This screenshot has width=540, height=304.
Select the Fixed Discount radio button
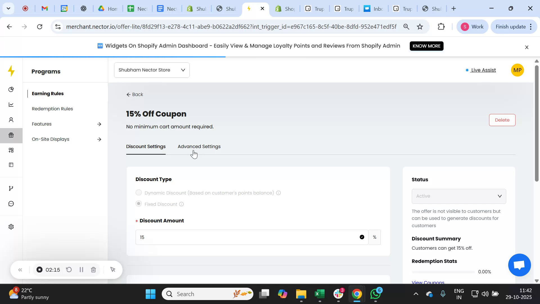(x=138, y=204)
